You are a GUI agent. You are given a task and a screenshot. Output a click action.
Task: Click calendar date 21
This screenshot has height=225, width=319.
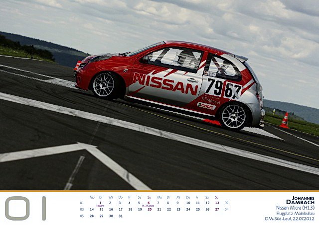159,210
